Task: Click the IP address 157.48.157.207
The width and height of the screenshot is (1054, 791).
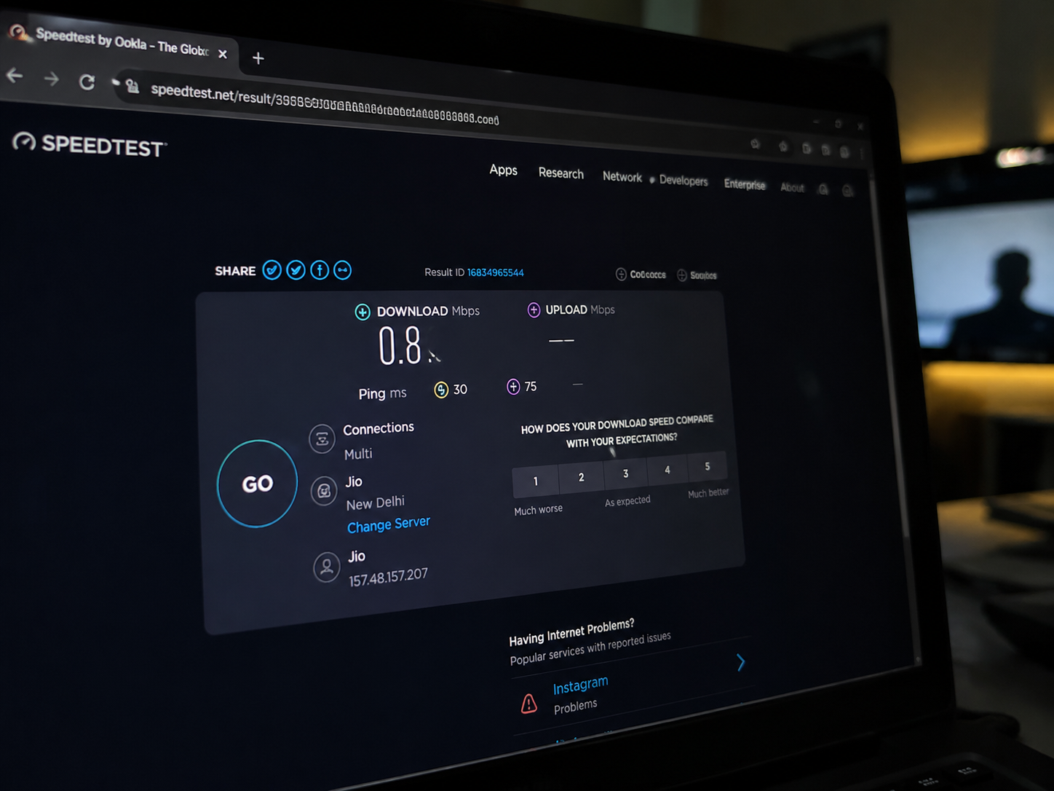Action: [388, 577]
